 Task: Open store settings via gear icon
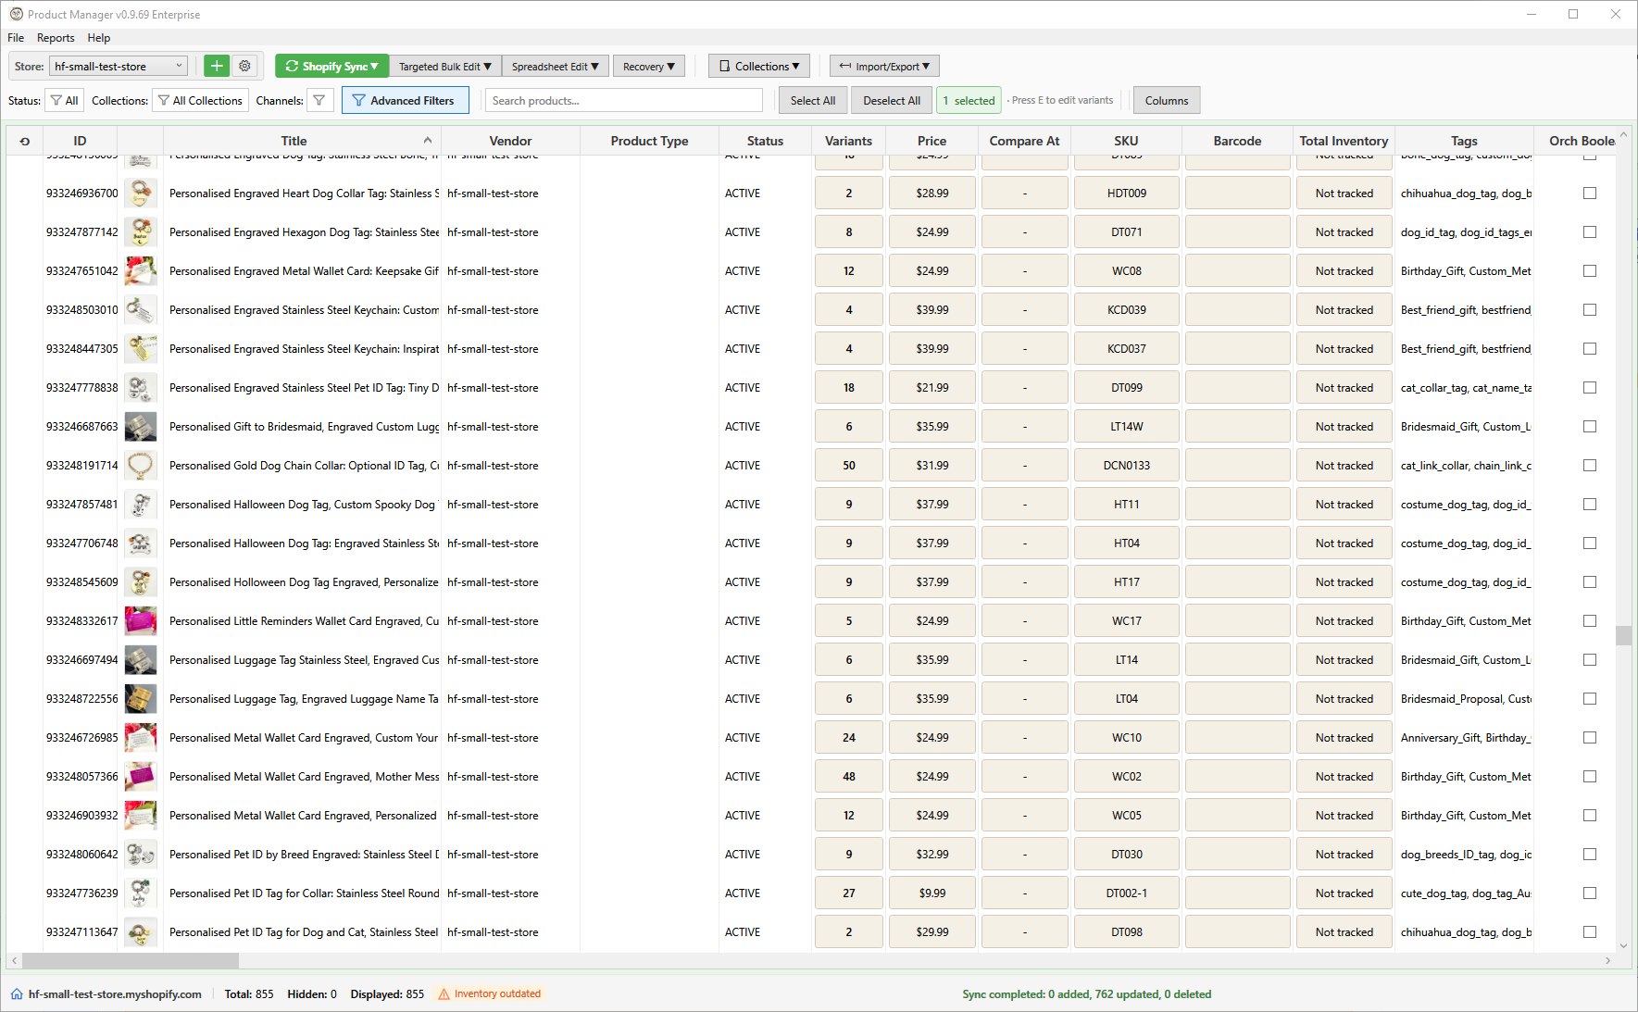(244, 66)
